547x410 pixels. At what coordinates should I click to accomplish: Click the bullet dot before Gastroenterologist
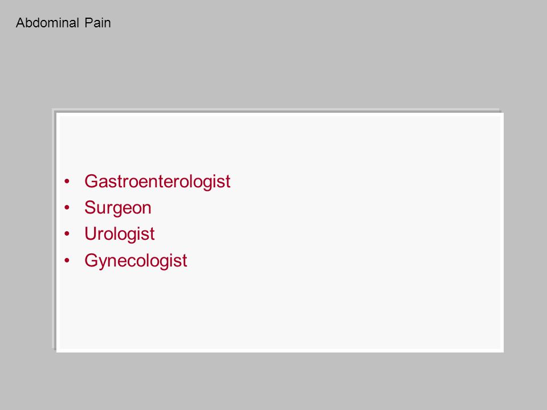(x=67, y=181)
